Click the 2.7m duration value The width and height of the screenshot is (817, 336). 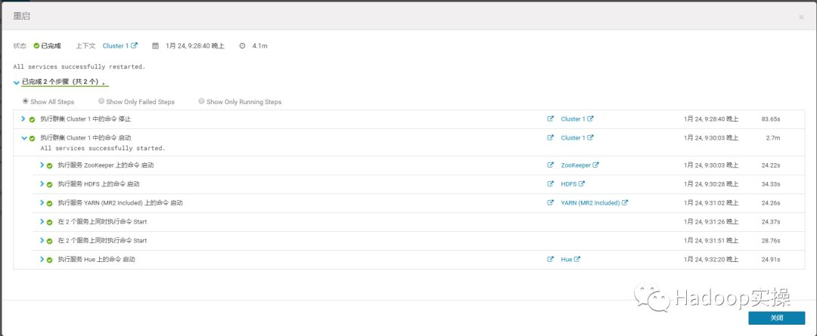772,138
